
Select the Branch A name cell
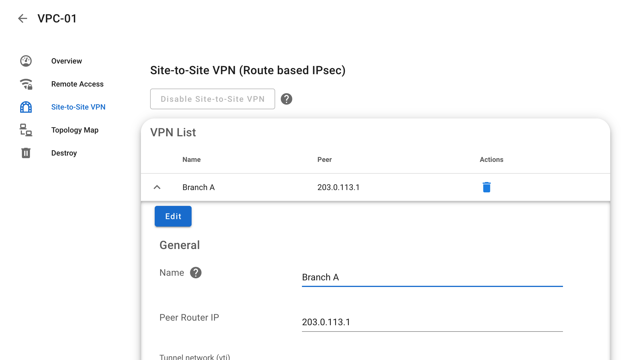199,187
